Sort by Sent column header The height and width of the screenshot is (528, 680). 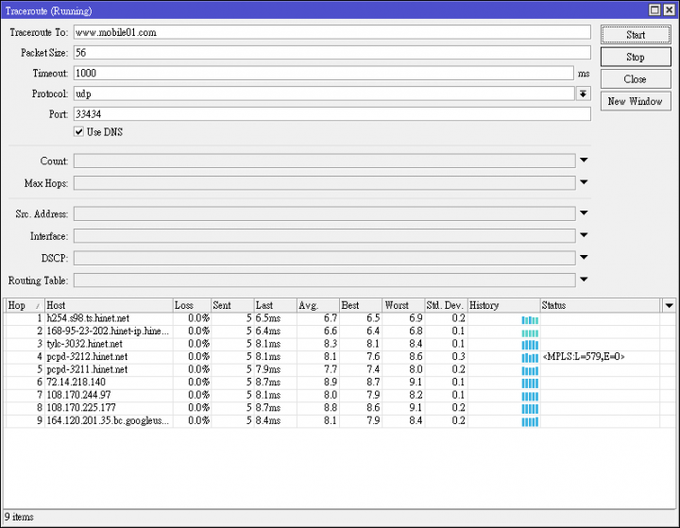click(232, 305)
